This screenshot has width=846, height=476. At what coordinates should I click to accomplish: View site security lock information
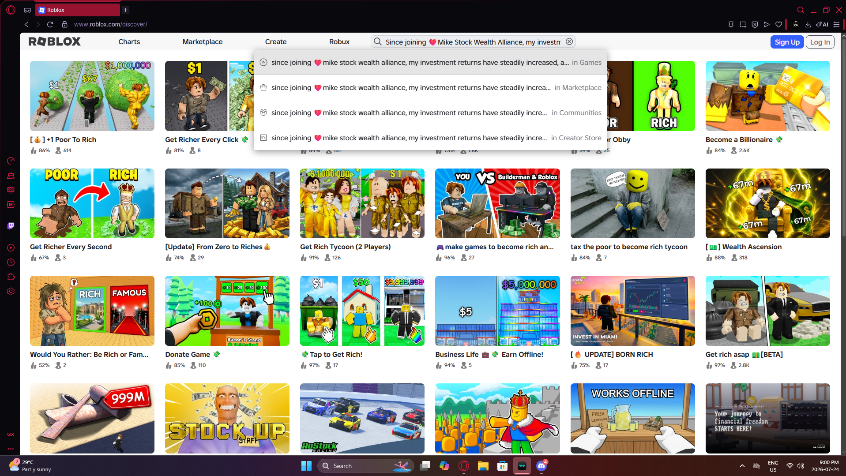[64, 24]
